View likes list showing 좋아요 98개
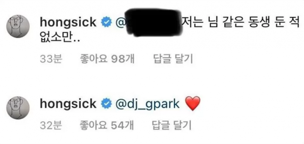The height and width of the screenshot is (144, 304). 107,59
